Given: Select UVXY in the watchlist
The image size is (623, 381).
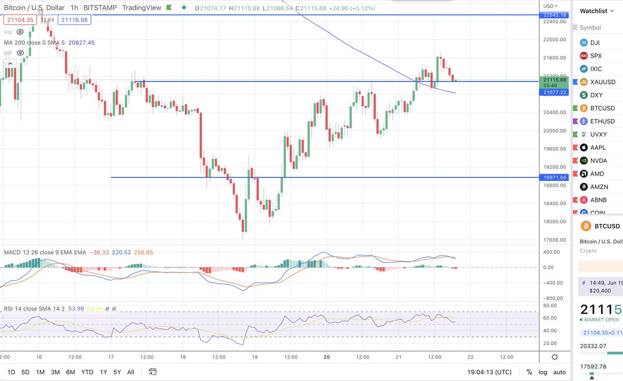Looking at the screenshot, I should click(598, 134).
